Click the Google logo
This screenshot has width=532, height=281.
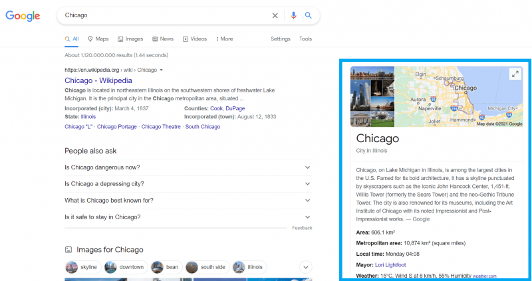click(x=23, y=16)
